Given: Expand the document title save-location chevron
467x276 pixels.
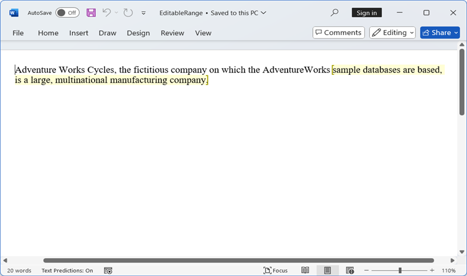Looking at the screenshot, I should click(x=264, y=13).
